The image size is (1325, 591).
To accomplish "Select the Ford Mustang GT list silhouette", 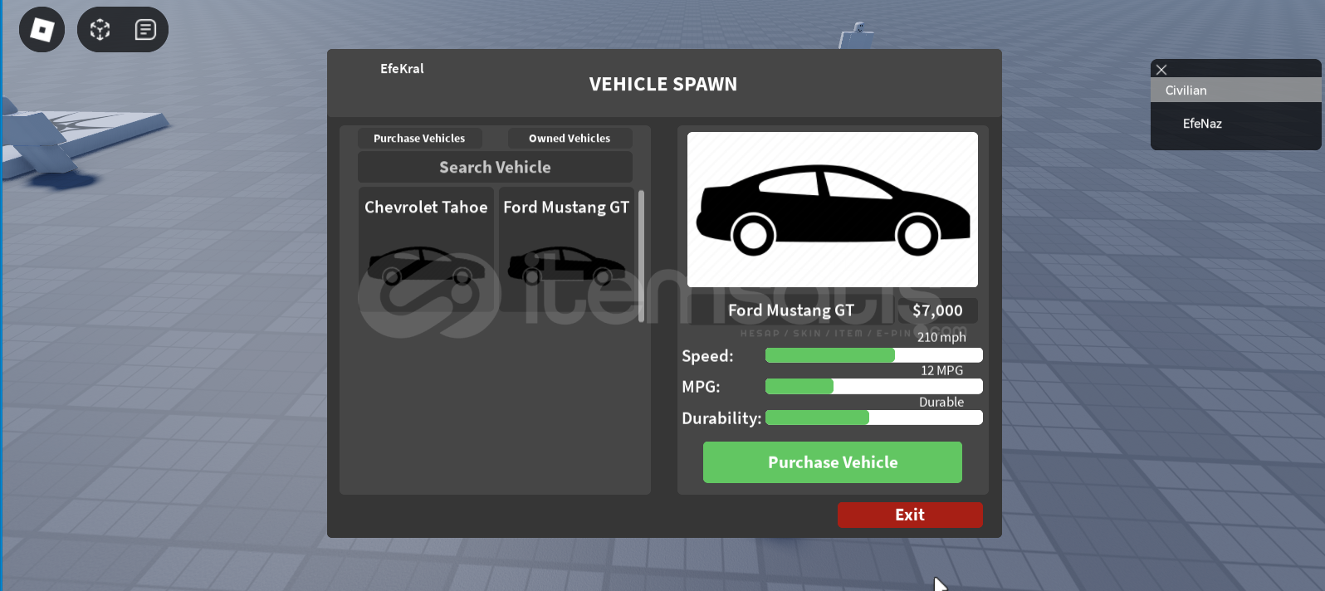I will click(x=566, y=266).
